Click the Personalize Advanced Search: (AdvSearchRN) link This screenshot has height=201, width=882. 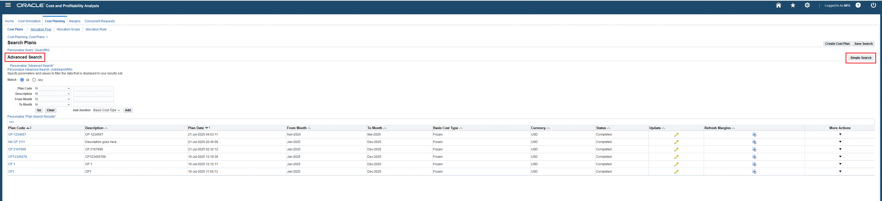(x=40, y=70)
